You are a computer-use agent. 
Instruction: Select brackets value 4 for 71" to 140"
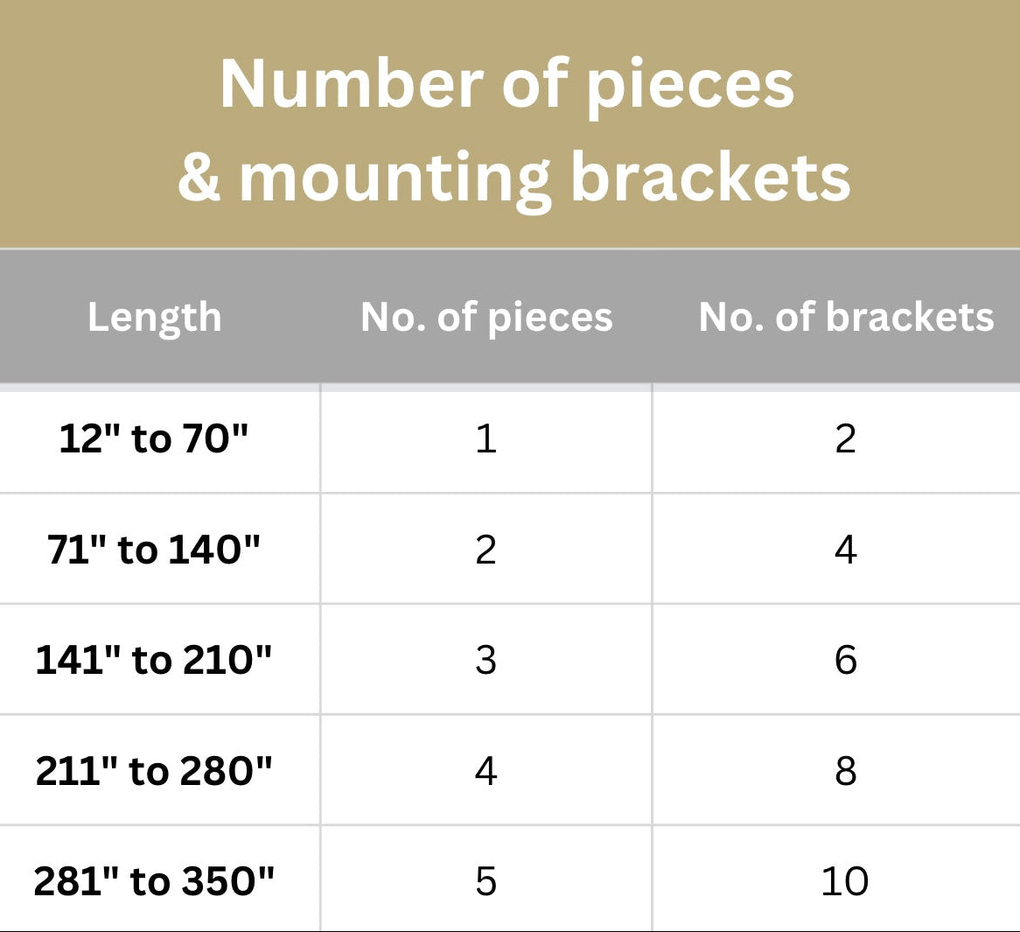(x=845, y=550)
